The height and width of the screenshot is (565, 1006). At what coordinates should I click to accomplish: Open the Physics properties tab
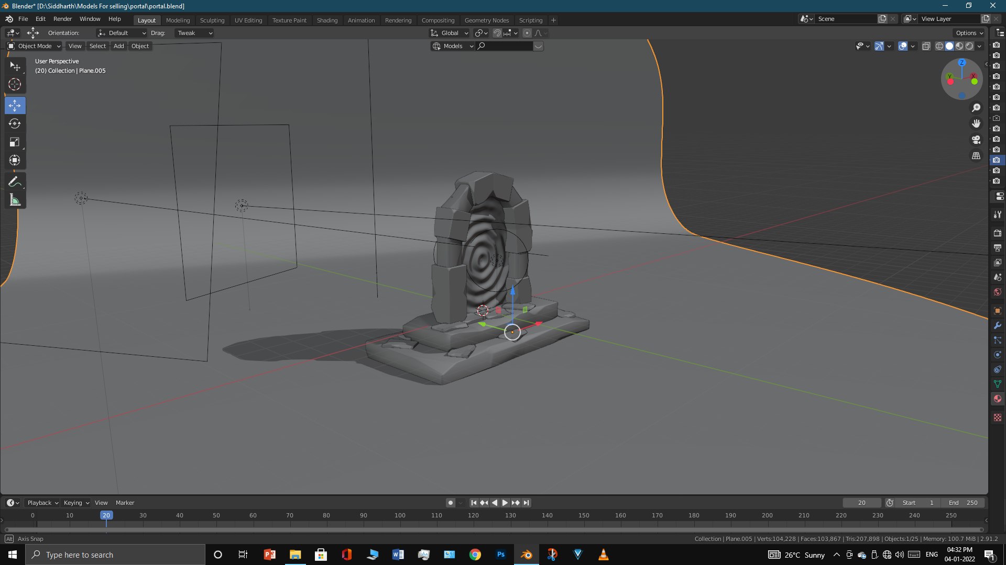(998, 355)
